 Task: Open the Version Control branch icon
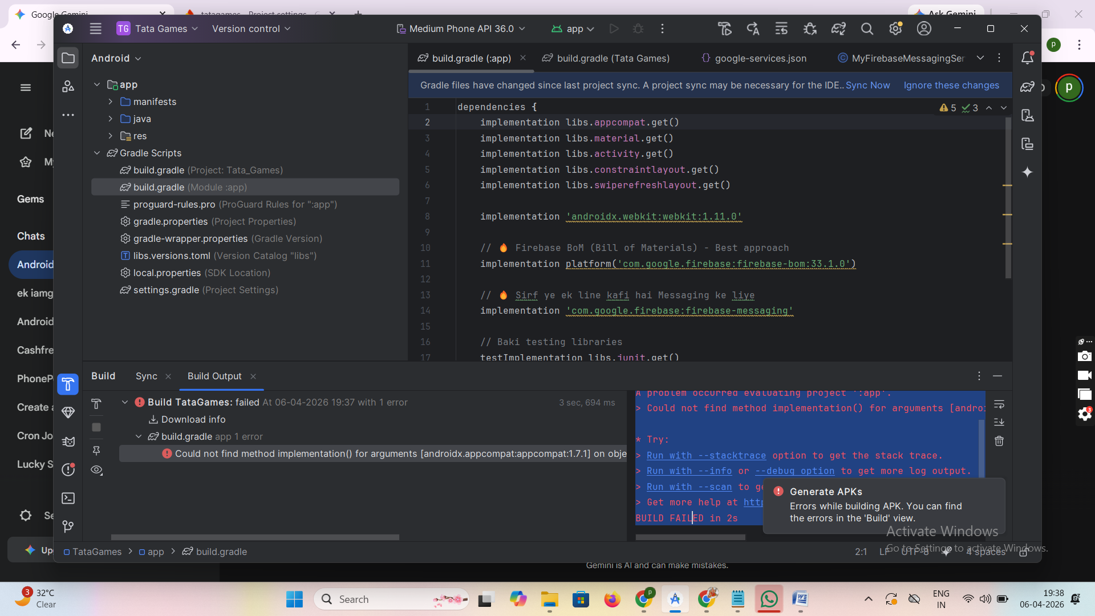(68, 526)
